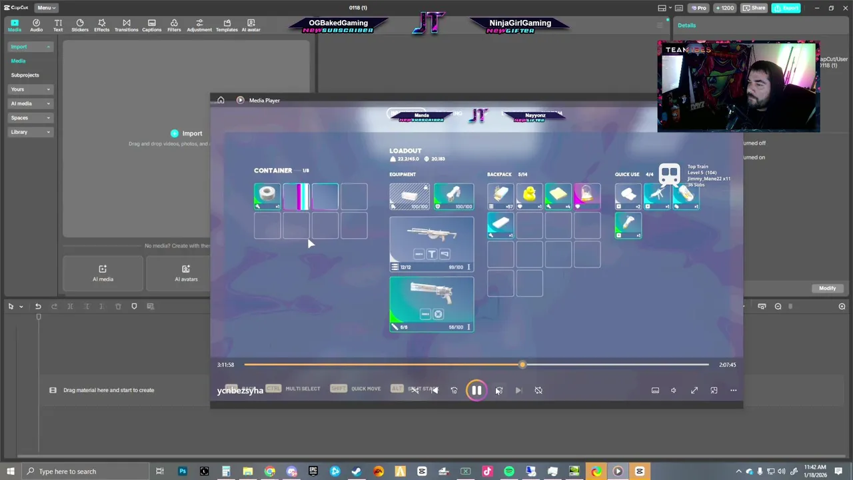Screen dimensions: 853x480
Task: Open more options in Media Player
Action: click(733, 390)
